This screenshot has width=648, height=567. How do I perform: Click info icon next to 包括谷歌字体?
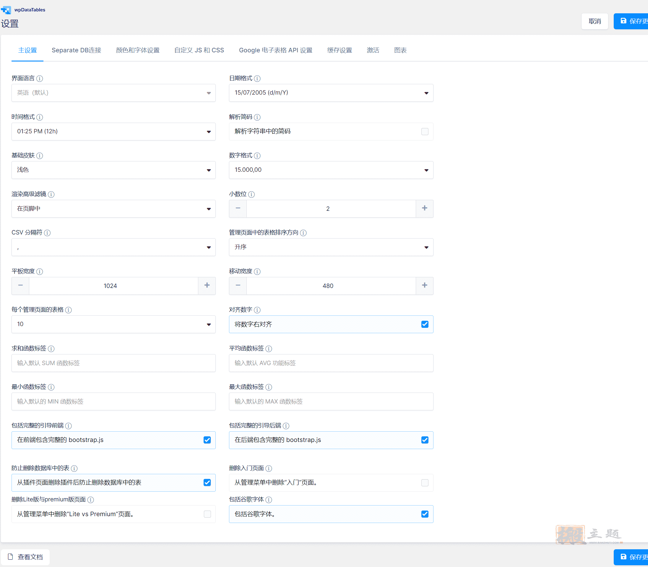coord(269,500)
